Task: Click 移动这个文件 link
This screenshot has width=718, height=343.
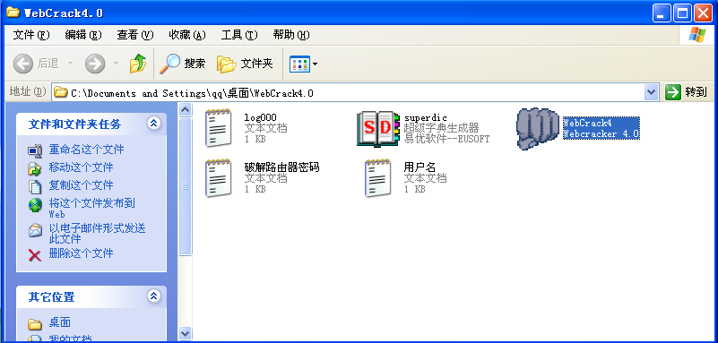Action: 81,167
